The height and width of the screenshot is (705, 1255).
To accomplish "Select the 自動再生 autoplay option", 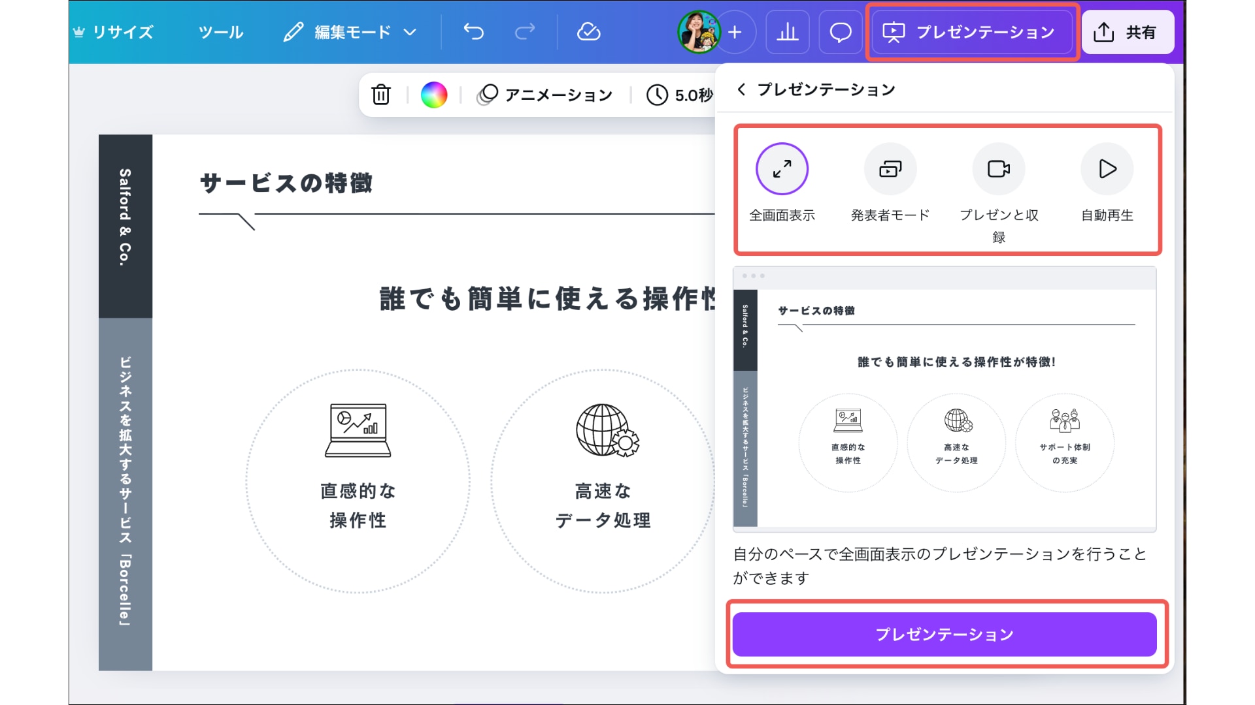I will [1107, 169].
